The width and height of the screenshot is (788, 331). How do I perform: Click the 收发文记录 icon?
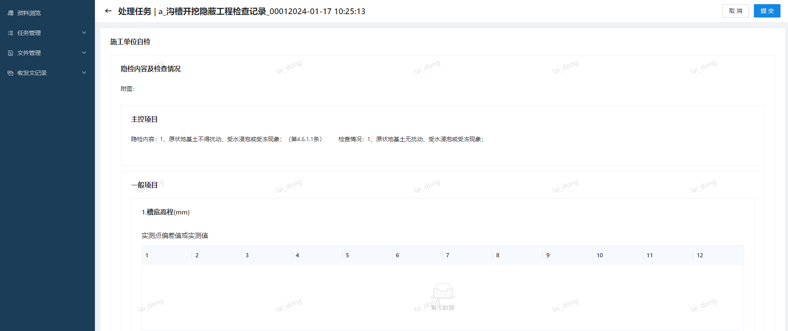10,73
